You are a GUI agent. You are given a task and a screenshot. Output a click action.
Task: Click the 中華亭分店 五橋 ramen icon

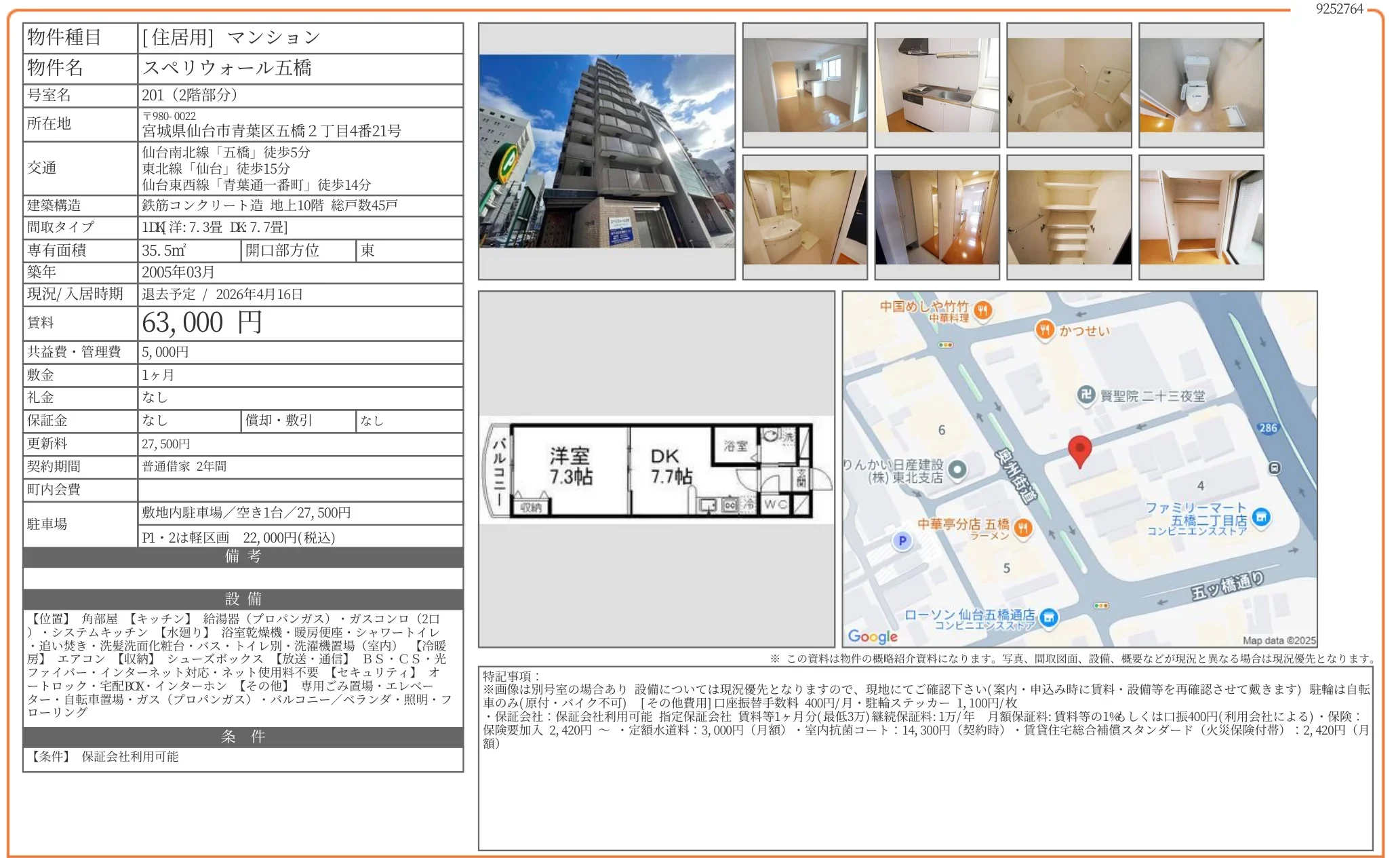click(1023, 528)
